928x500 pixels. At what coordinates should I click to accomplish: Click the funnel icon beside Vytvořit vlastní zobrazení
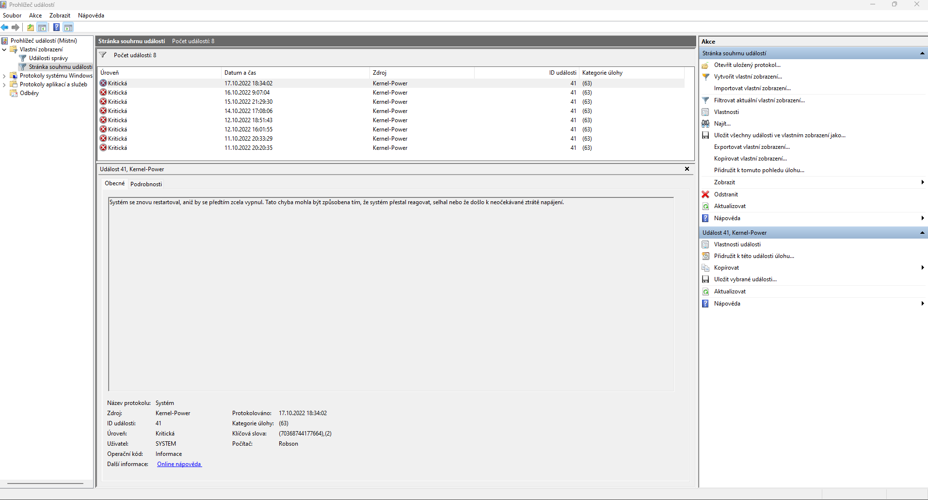(x=705, y=77)
